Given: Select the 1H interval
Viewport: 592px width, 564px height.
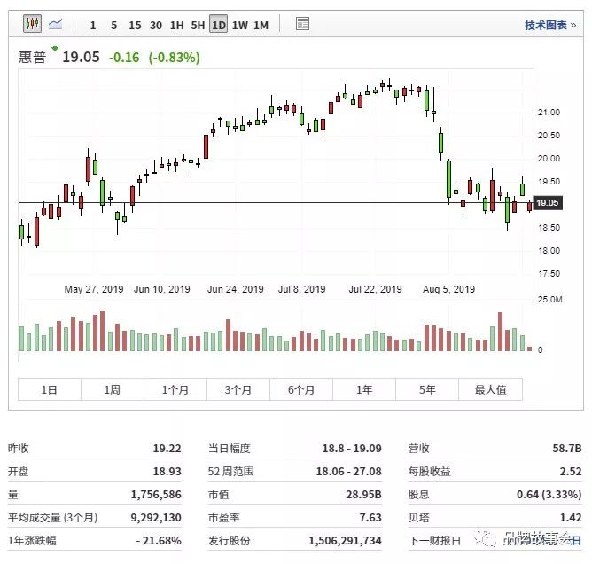Looking at the screenshot, I should 176,26.
